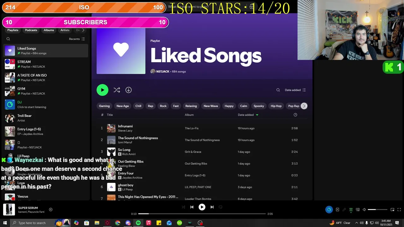Image resolution: width=404 pixels, height=227 pixels.
Task: Select the Hip Hop filter chip
Action: click(x=276, y=106)
